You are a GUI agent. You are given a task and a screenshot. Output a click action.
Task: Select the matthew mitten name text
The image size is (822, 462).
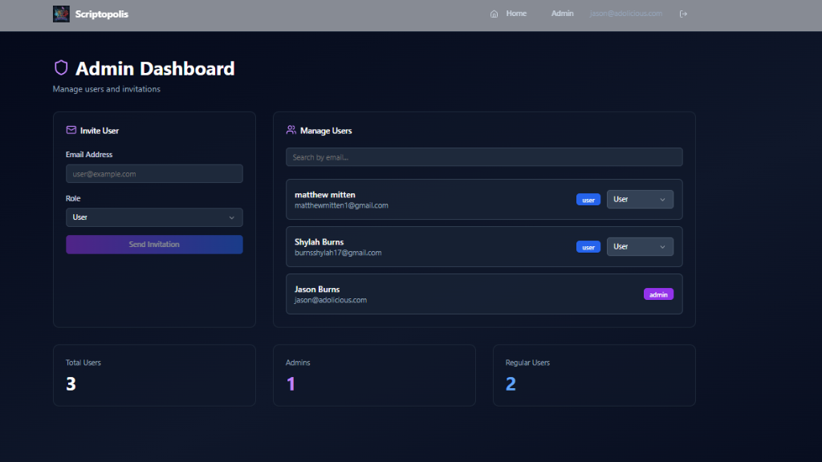point(325,195)
